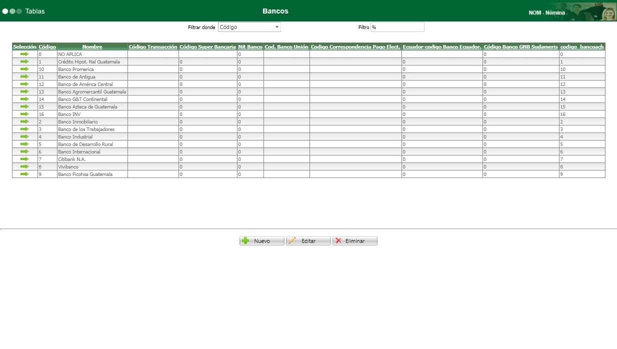Click the three-dots icon beside Tablas
617x349 pixels.
click(12, 11)
